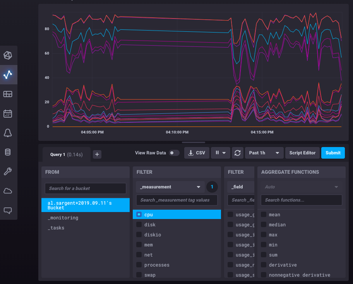Image resolution: width=353 pixels, height=284 pixels.
Task: Open the Dashboards panel icon
Action: [9, 94]
